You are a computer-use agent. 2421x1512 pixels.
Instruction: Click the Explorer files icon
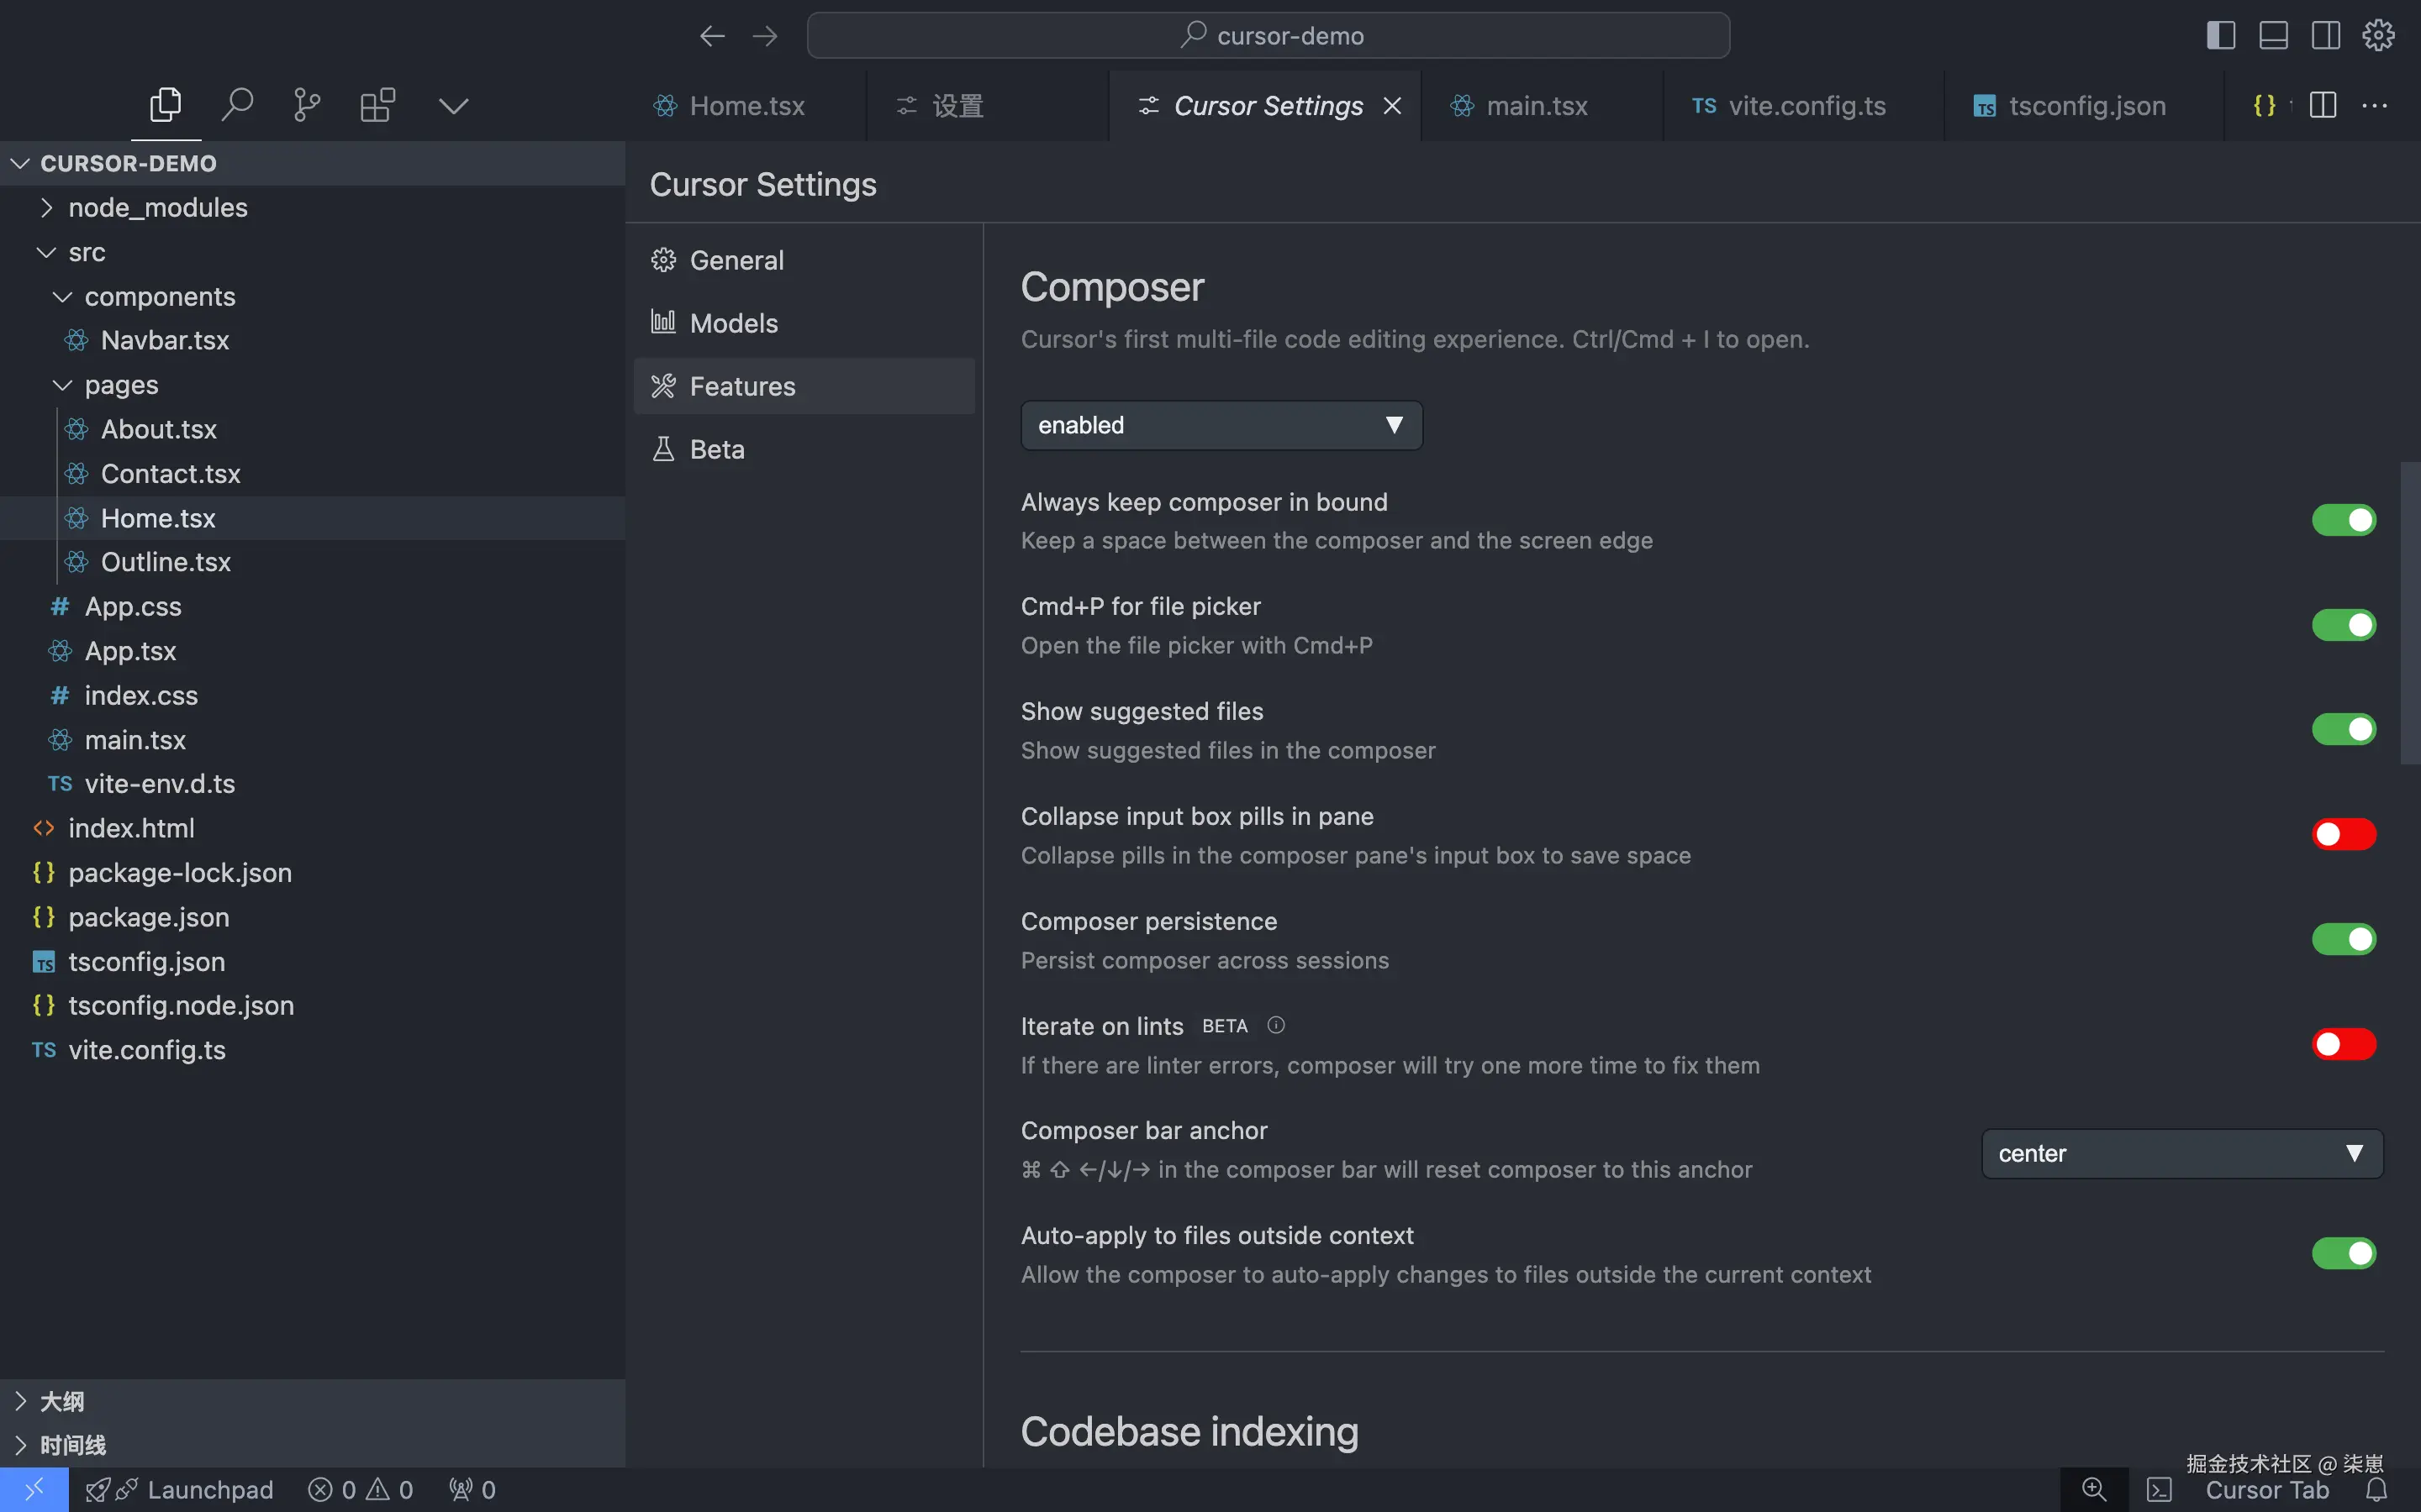coord(165,105)
